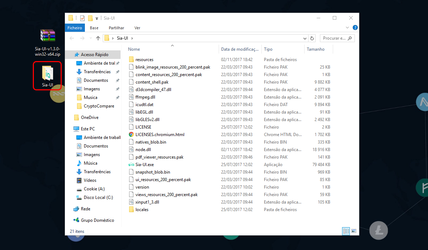Open the quick access toolbar customize dropdown
This screenshot has height=250, width=428.
97,18
